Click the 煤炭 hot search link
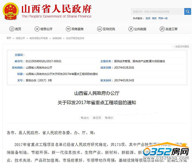The width and height of the screenshot is (192, 163). click(x=154, y=18)
